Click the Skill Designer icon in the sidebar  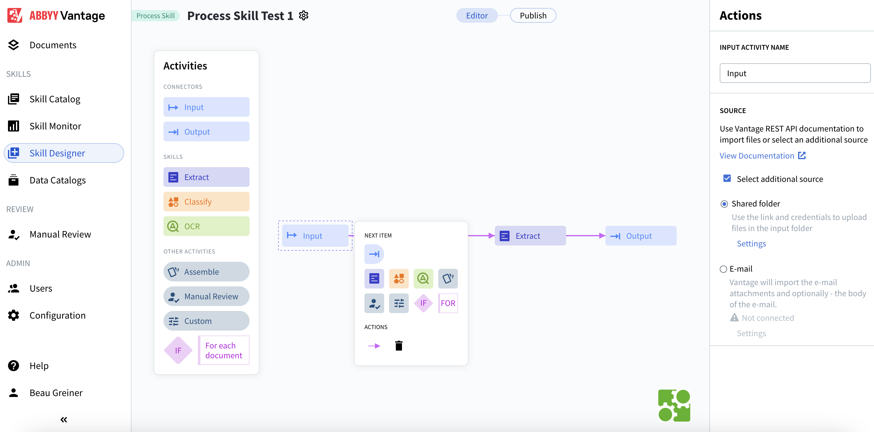pyautogui.click(x=13, y=153)
